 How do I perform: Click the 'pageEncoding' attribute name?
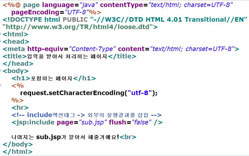tap(36, 12)
